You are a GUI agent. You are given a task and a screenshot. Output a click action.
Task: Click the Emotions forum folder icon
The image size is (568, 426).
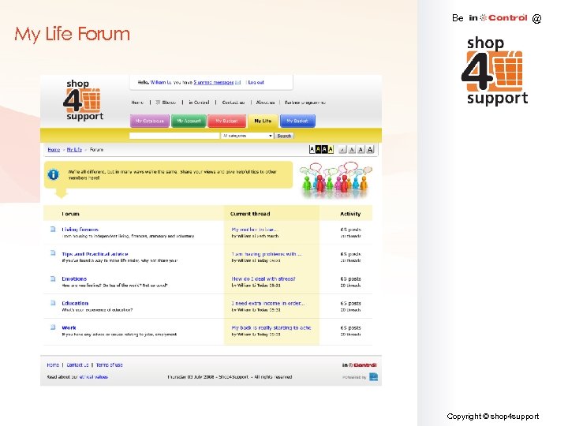53,278
